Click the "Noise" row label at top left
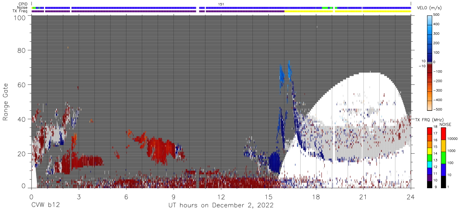Image resolution: width=462 pixels, height=213 pixels. pyautogui.click(x=23, y=8)
